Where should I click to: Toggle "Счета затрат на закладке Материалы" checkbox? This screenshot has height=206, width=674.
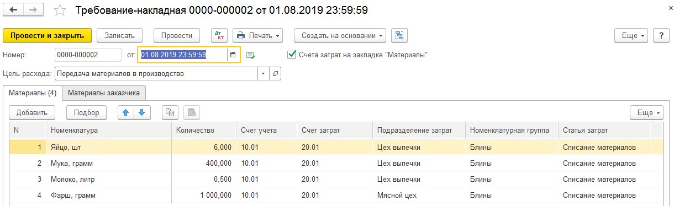[292, 55]
